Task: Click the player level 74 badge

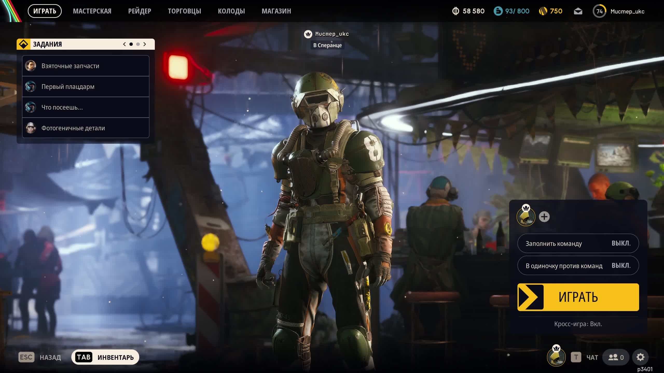Action: point(599,11)
